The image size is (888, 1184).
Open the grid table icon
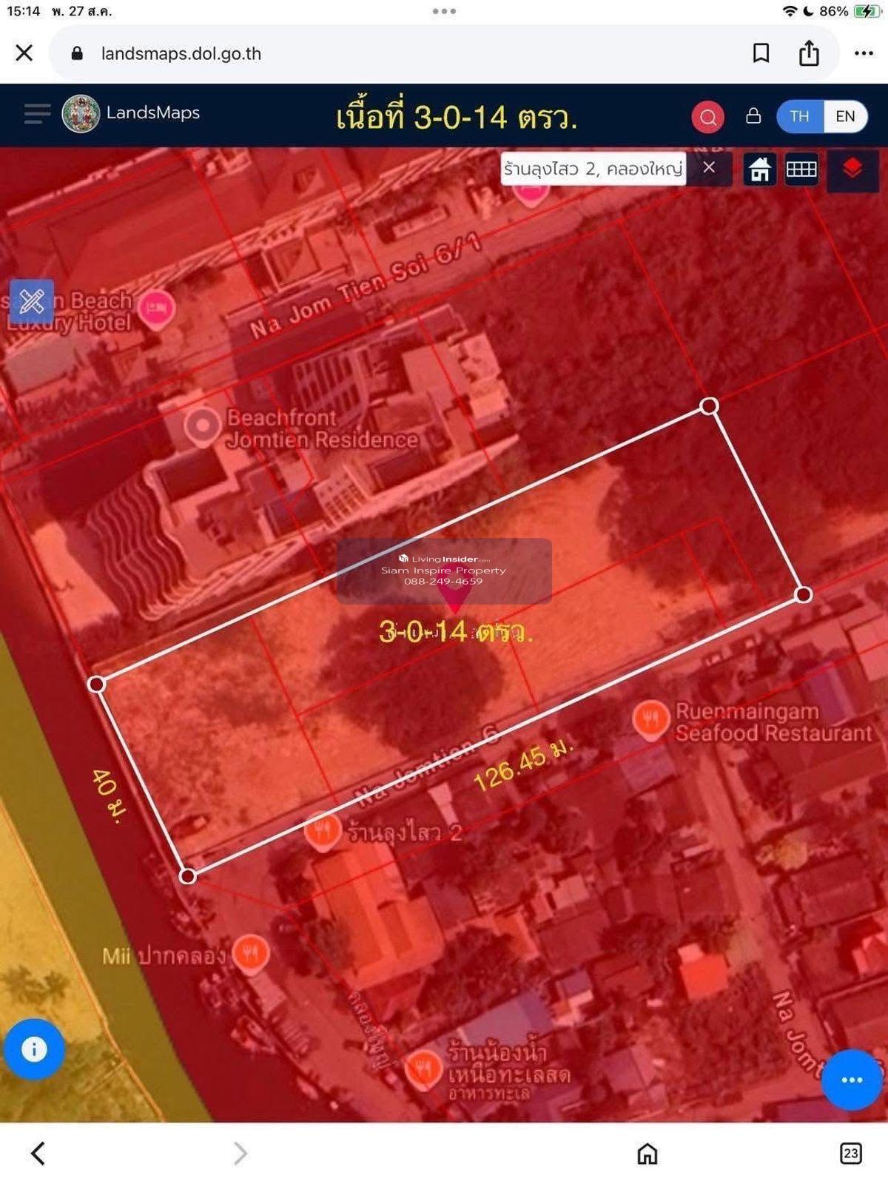pyautogui.click(x=801, y=169)
